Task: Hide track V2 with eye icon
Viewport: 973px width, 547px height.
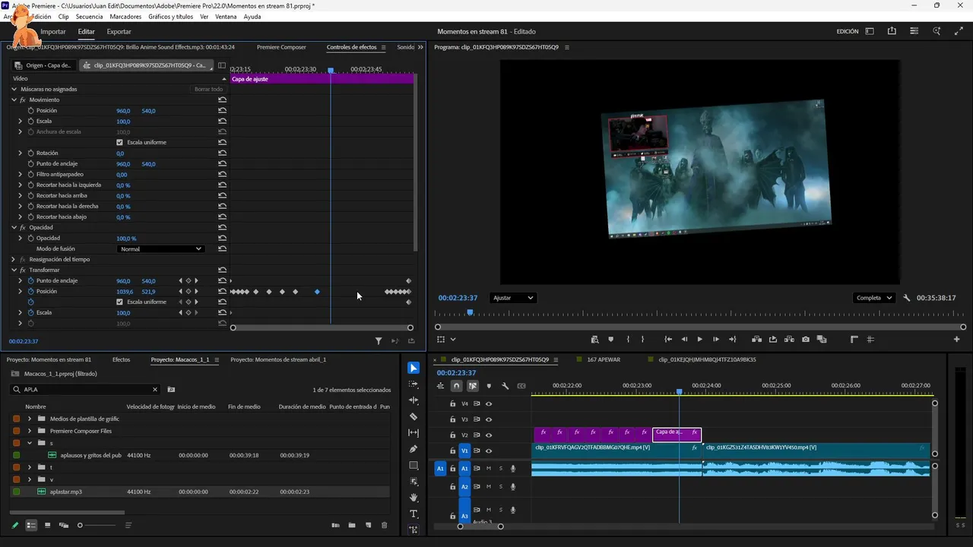Action: pos(489,435)
